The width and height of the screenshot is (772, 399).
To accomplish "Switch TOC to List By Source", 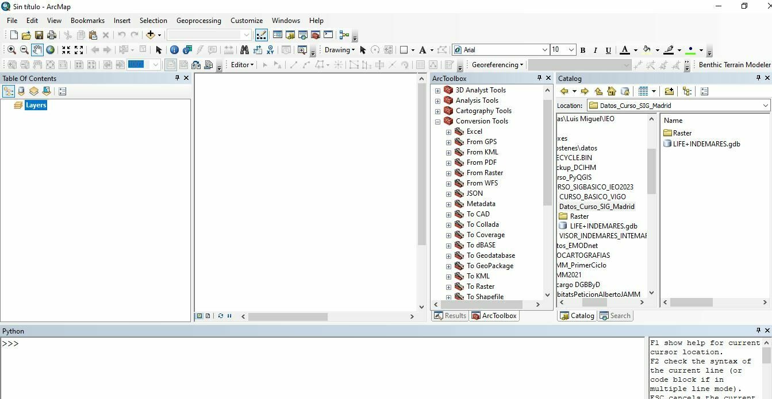I will point(21,91).
